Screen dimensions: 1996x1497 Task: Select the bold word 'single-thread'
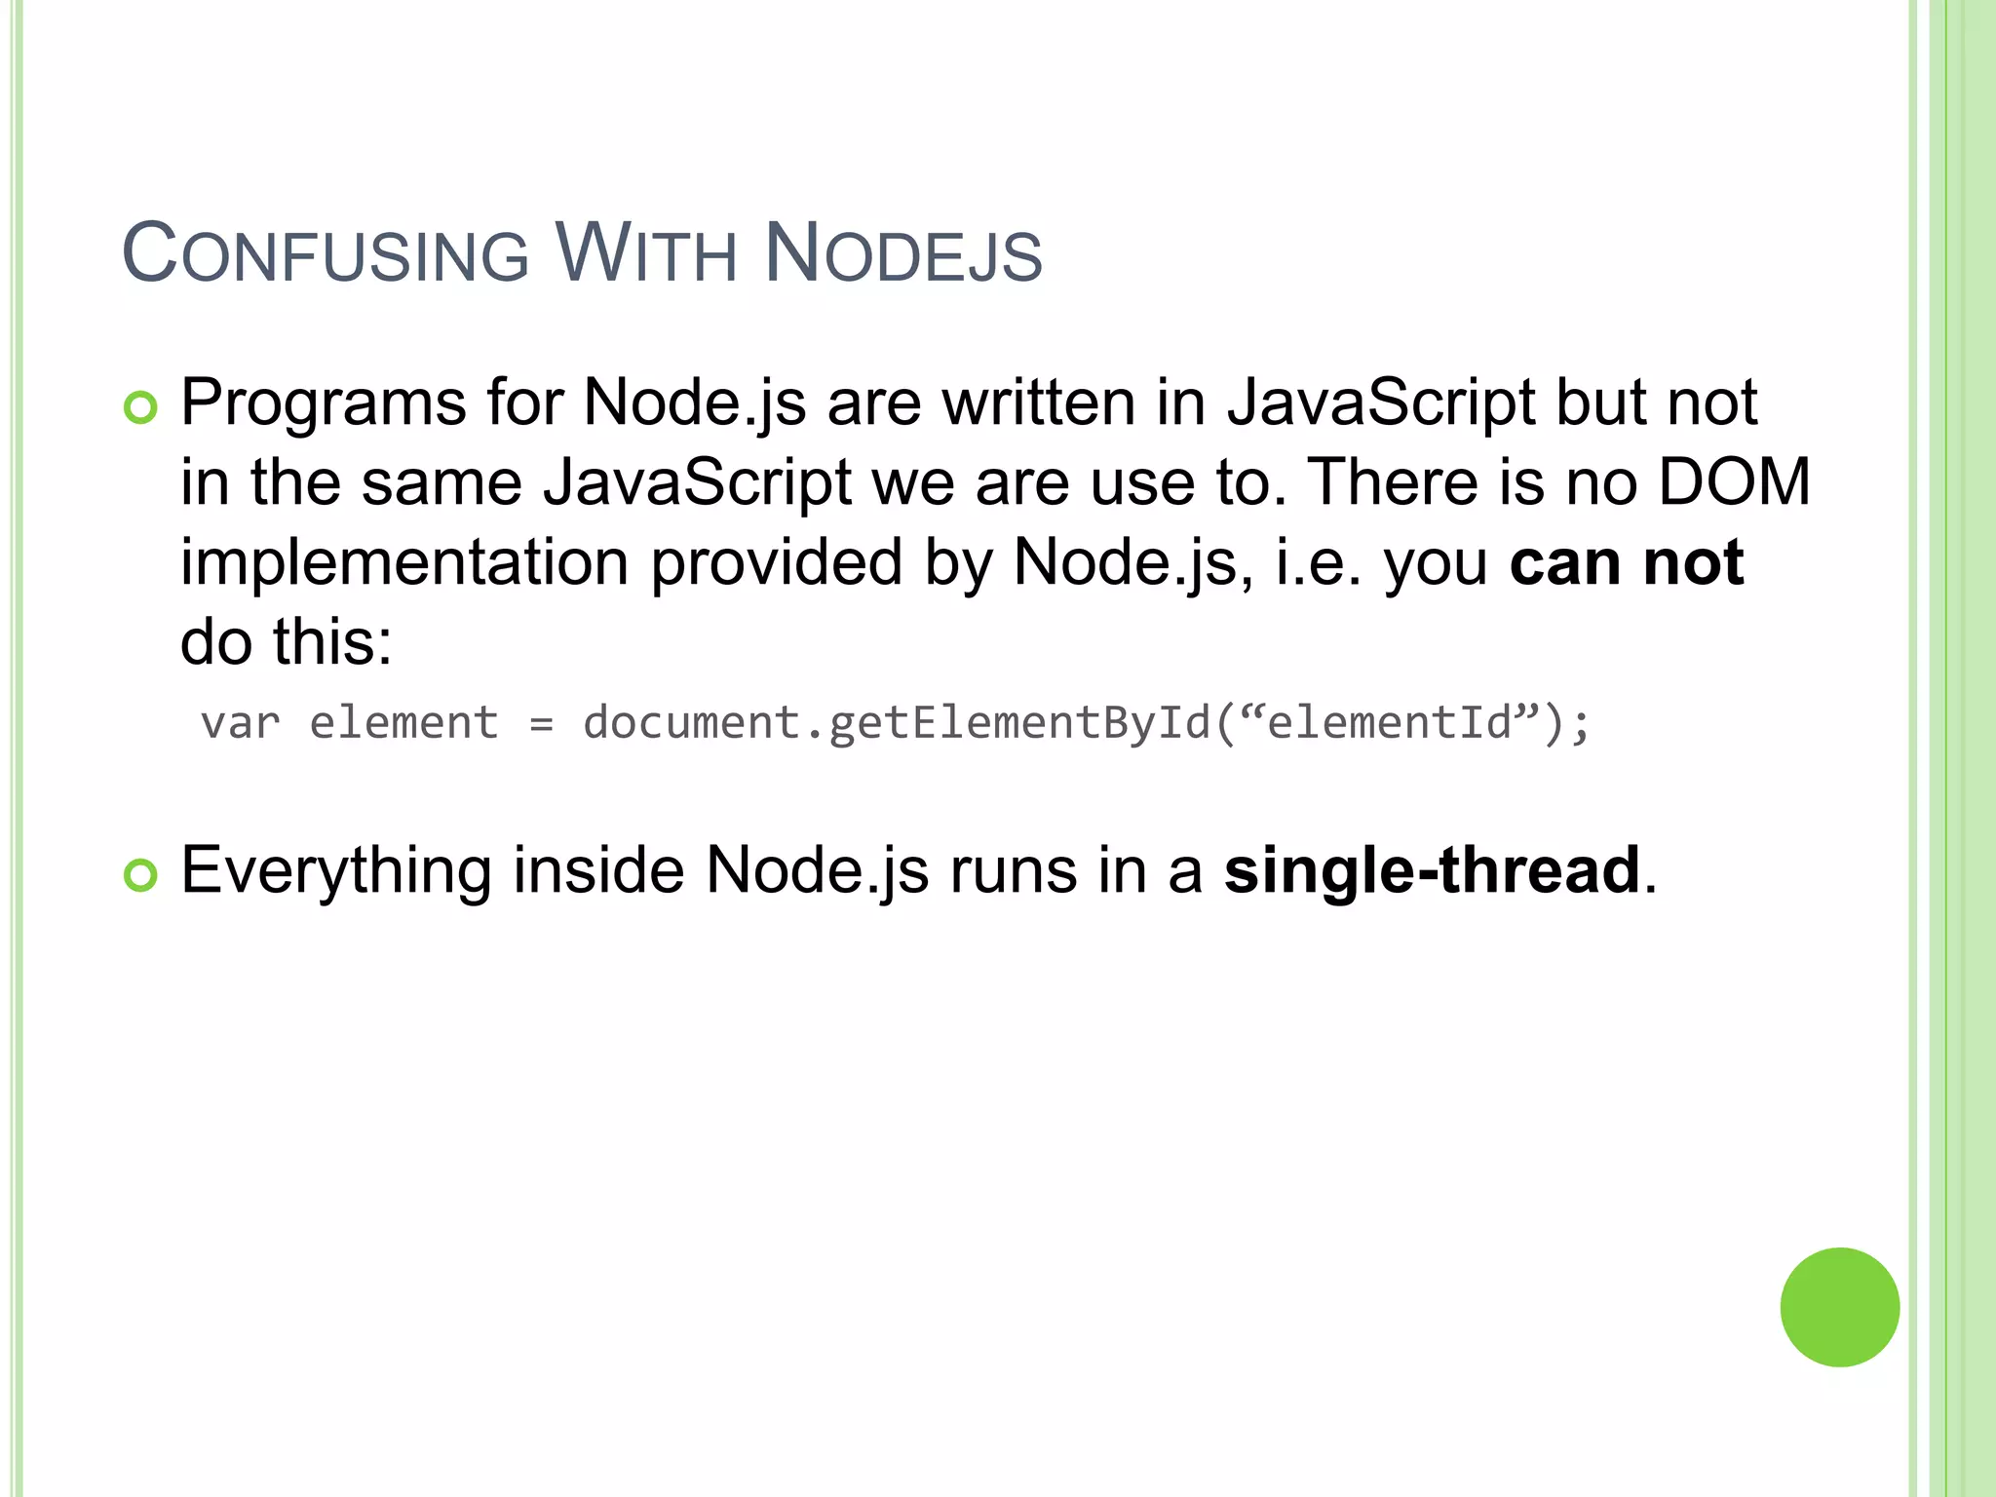1432,870
